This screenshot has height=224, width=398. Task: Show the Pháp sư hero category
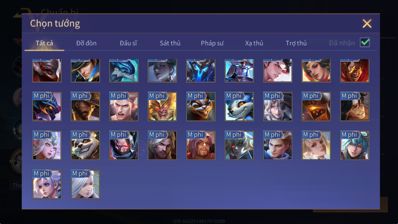[x=212, y=43]
